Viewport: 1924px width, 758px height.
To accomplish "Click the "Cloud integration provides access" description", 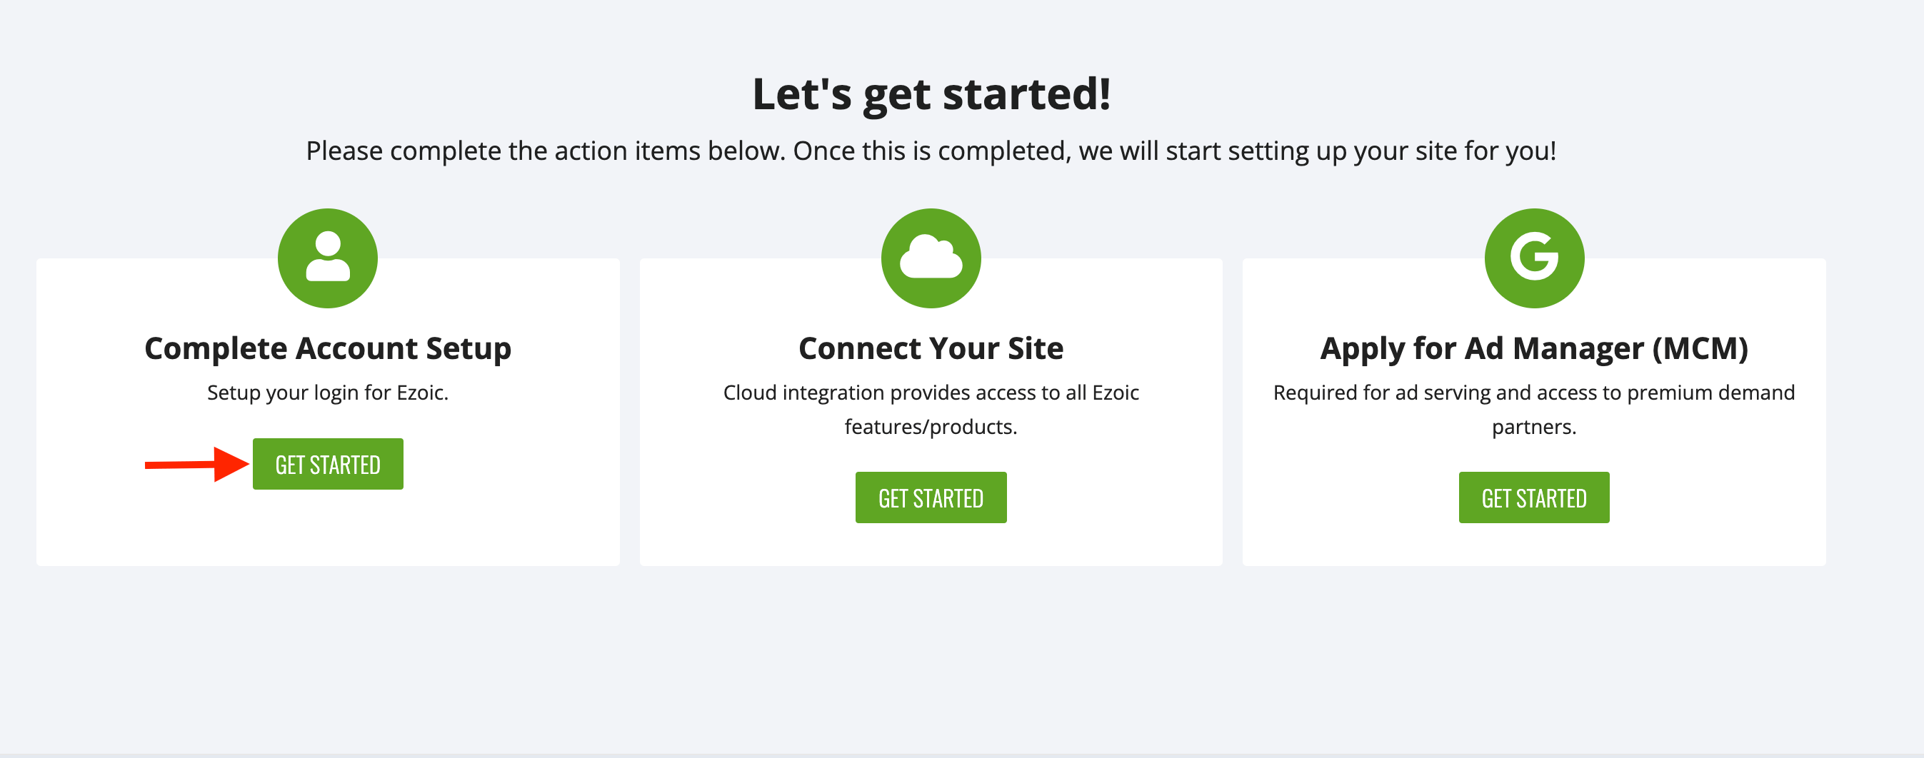I will coord(931,409).
